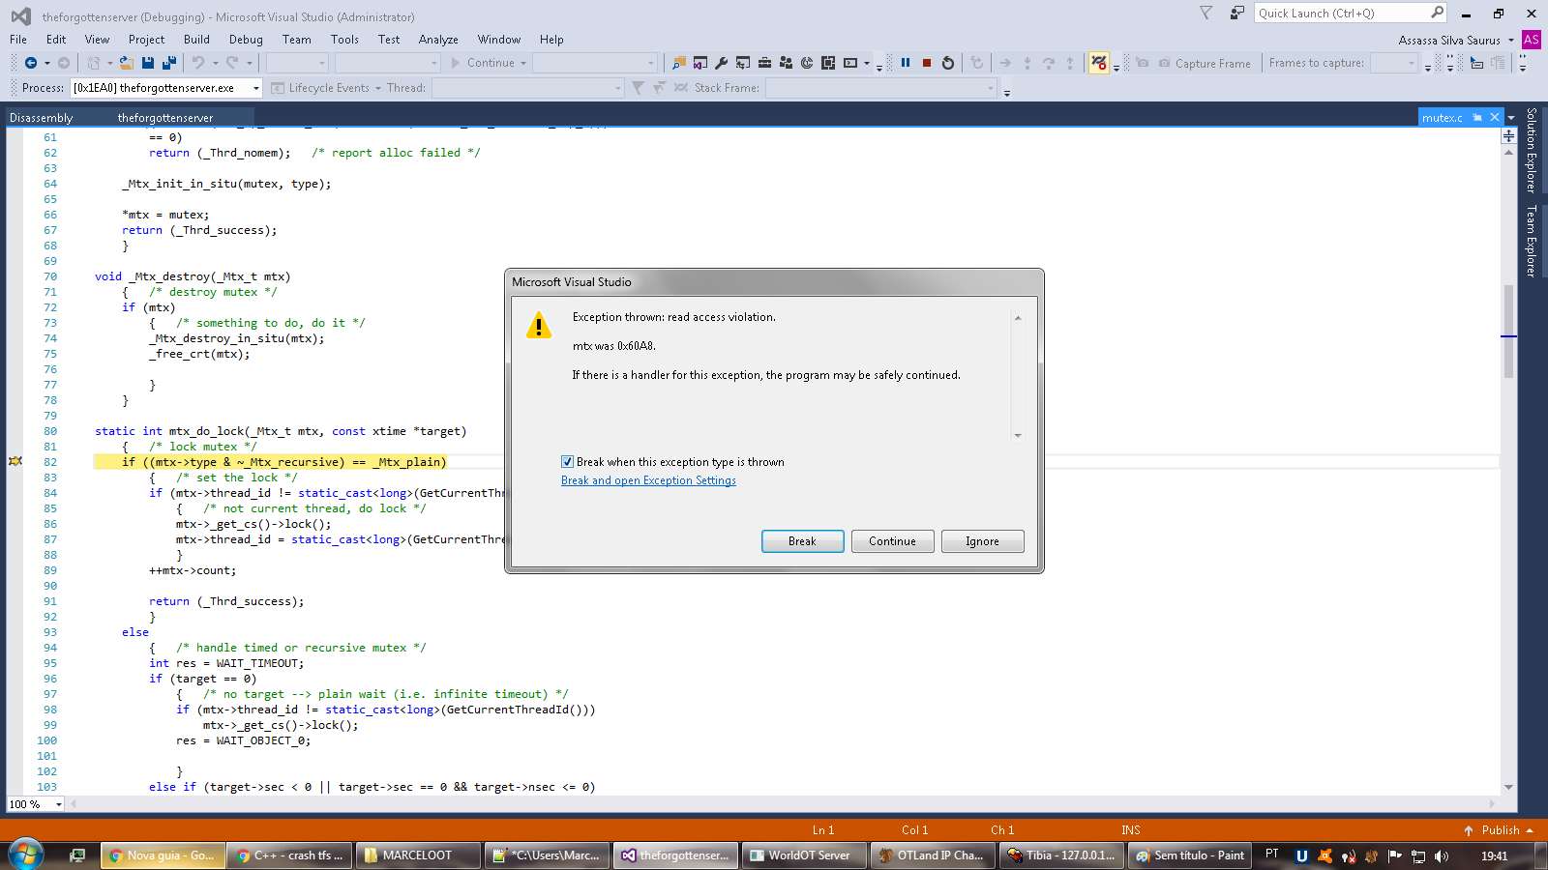
Task: Click the split editor handle above scrollbar
Action: click(x=1508, y=135)
